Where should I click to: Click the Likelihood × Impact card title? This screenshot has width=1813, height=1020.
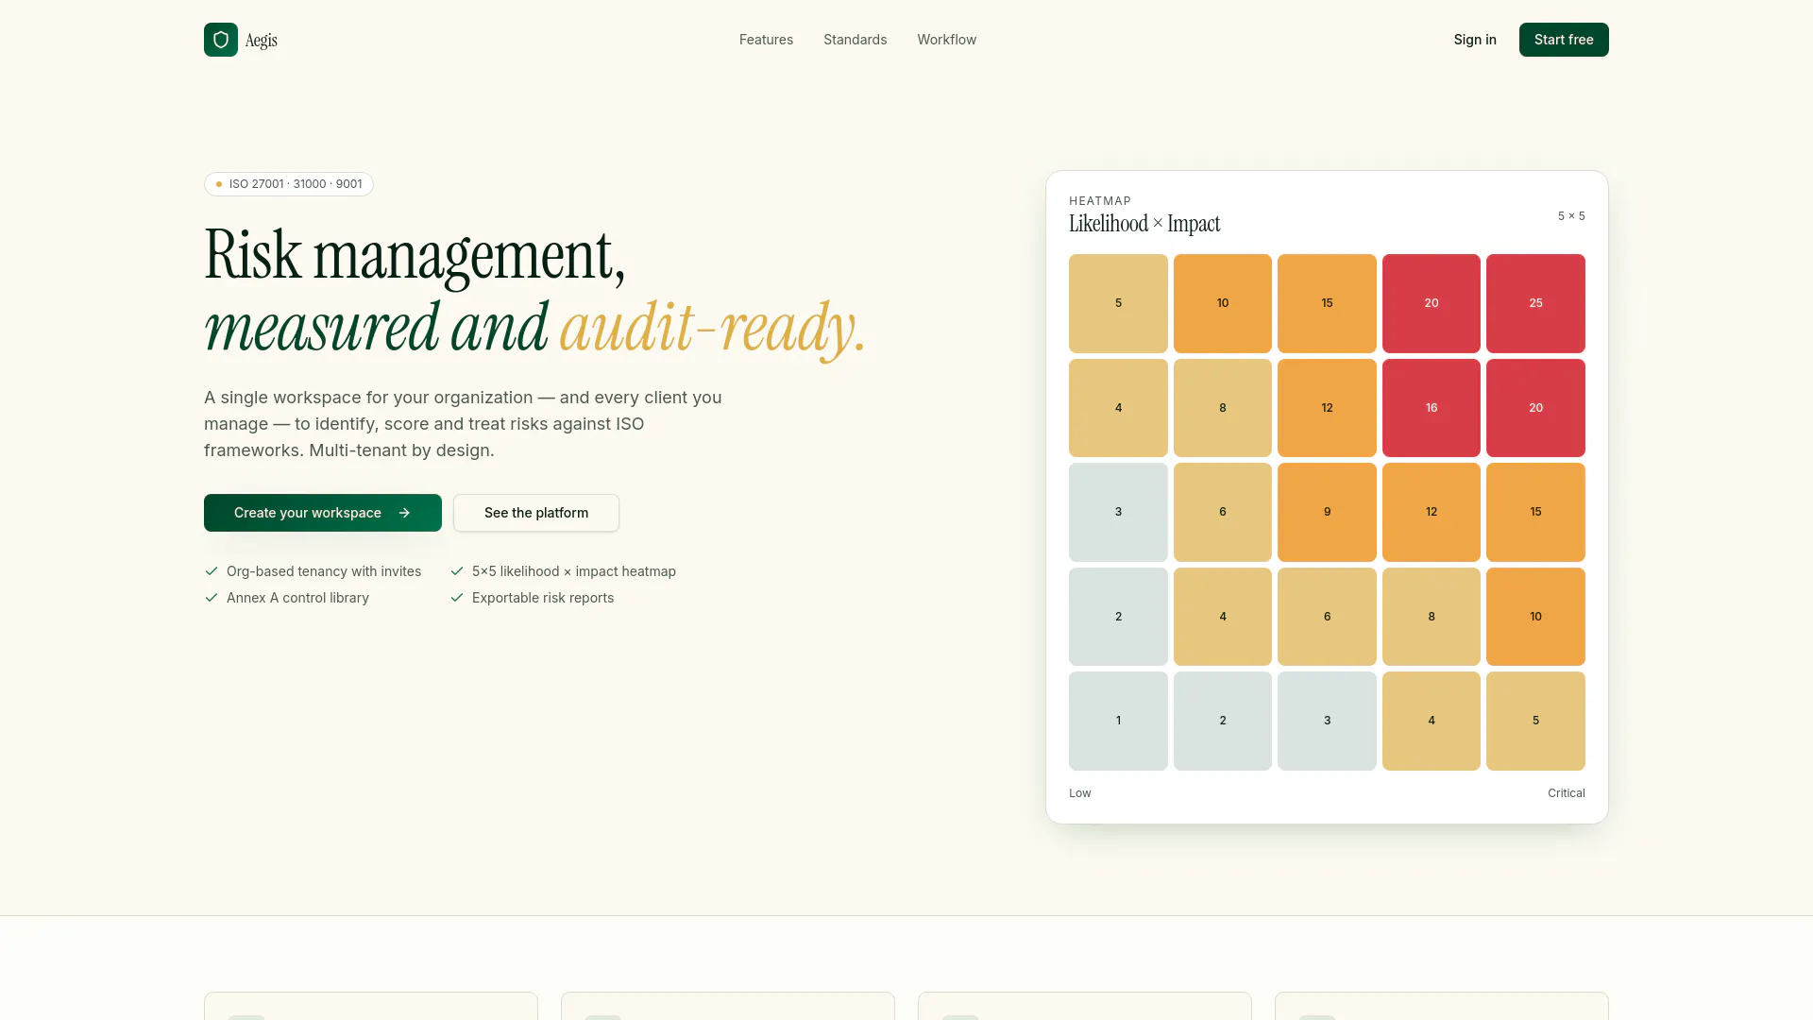(1144, 224)
